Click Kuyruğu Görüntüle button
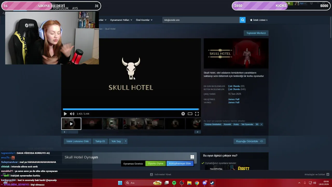332x187 pixels. pos(250,141)
